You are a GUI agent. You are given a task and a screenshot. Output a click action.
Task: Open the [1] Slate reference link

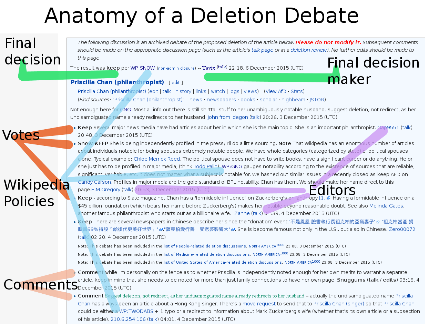pos(322,198)
